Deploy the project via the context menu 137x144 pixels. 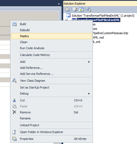point(51,36)
